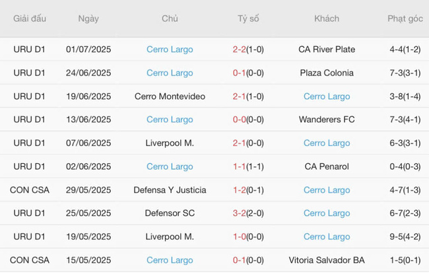Open Defensa Y Justicia team page
This screenshot has width=429, height=273.
coord(170,190)
